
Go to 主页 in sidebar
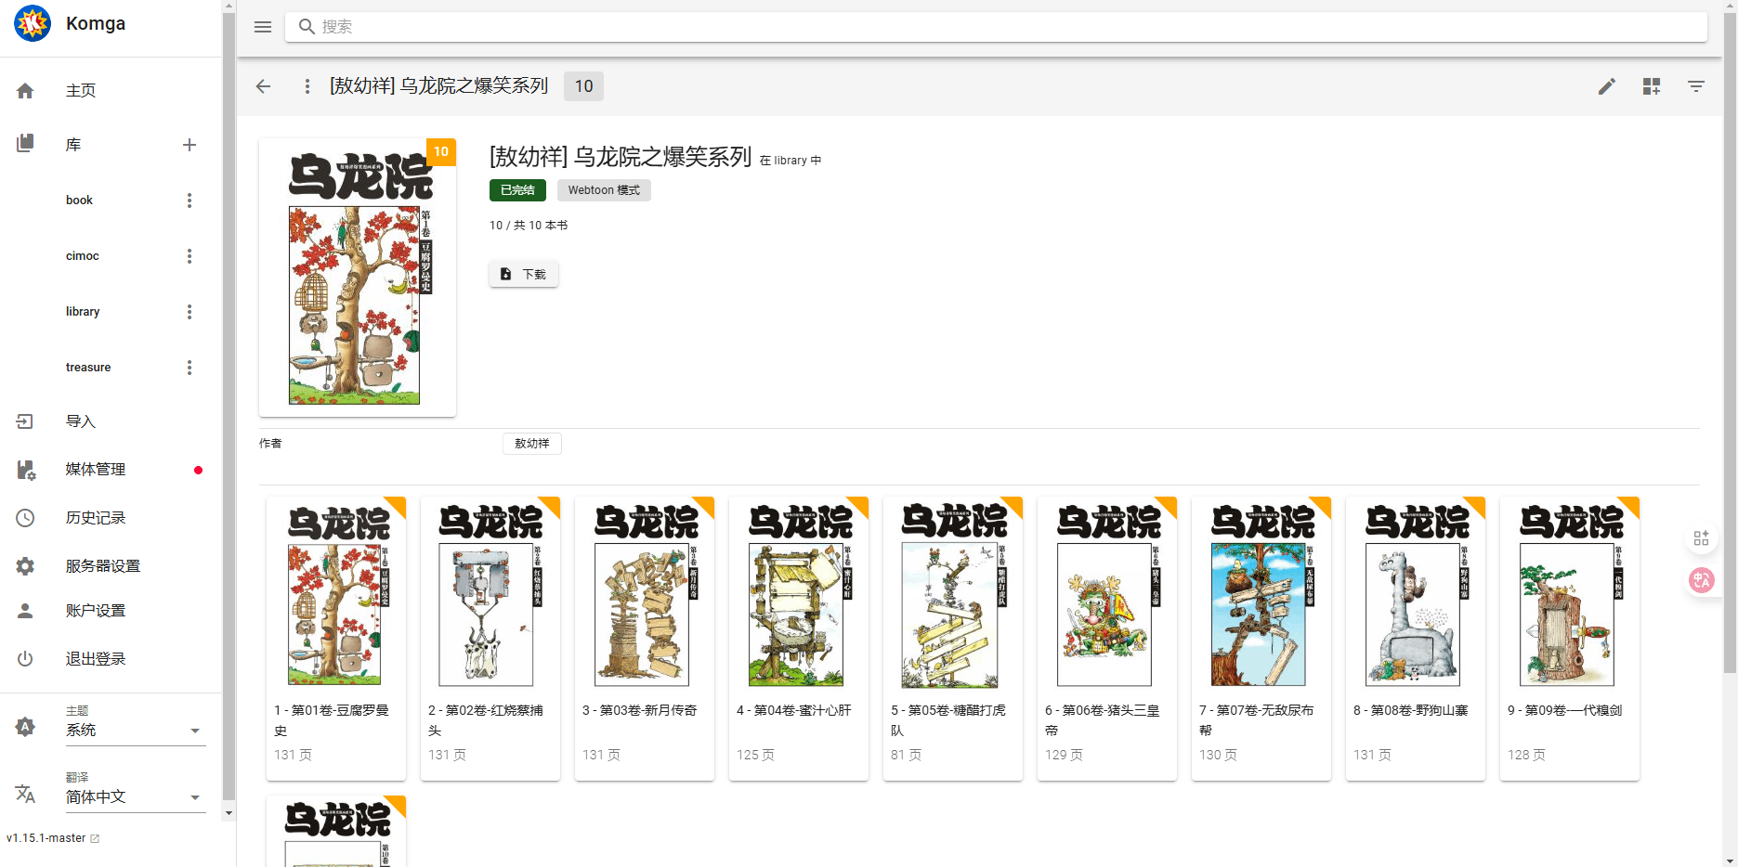[x=81, y=90]
